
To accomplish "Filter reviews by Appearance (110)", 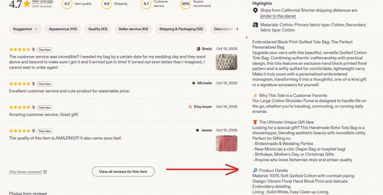I will pyautogui.click(x=63, y=29).
